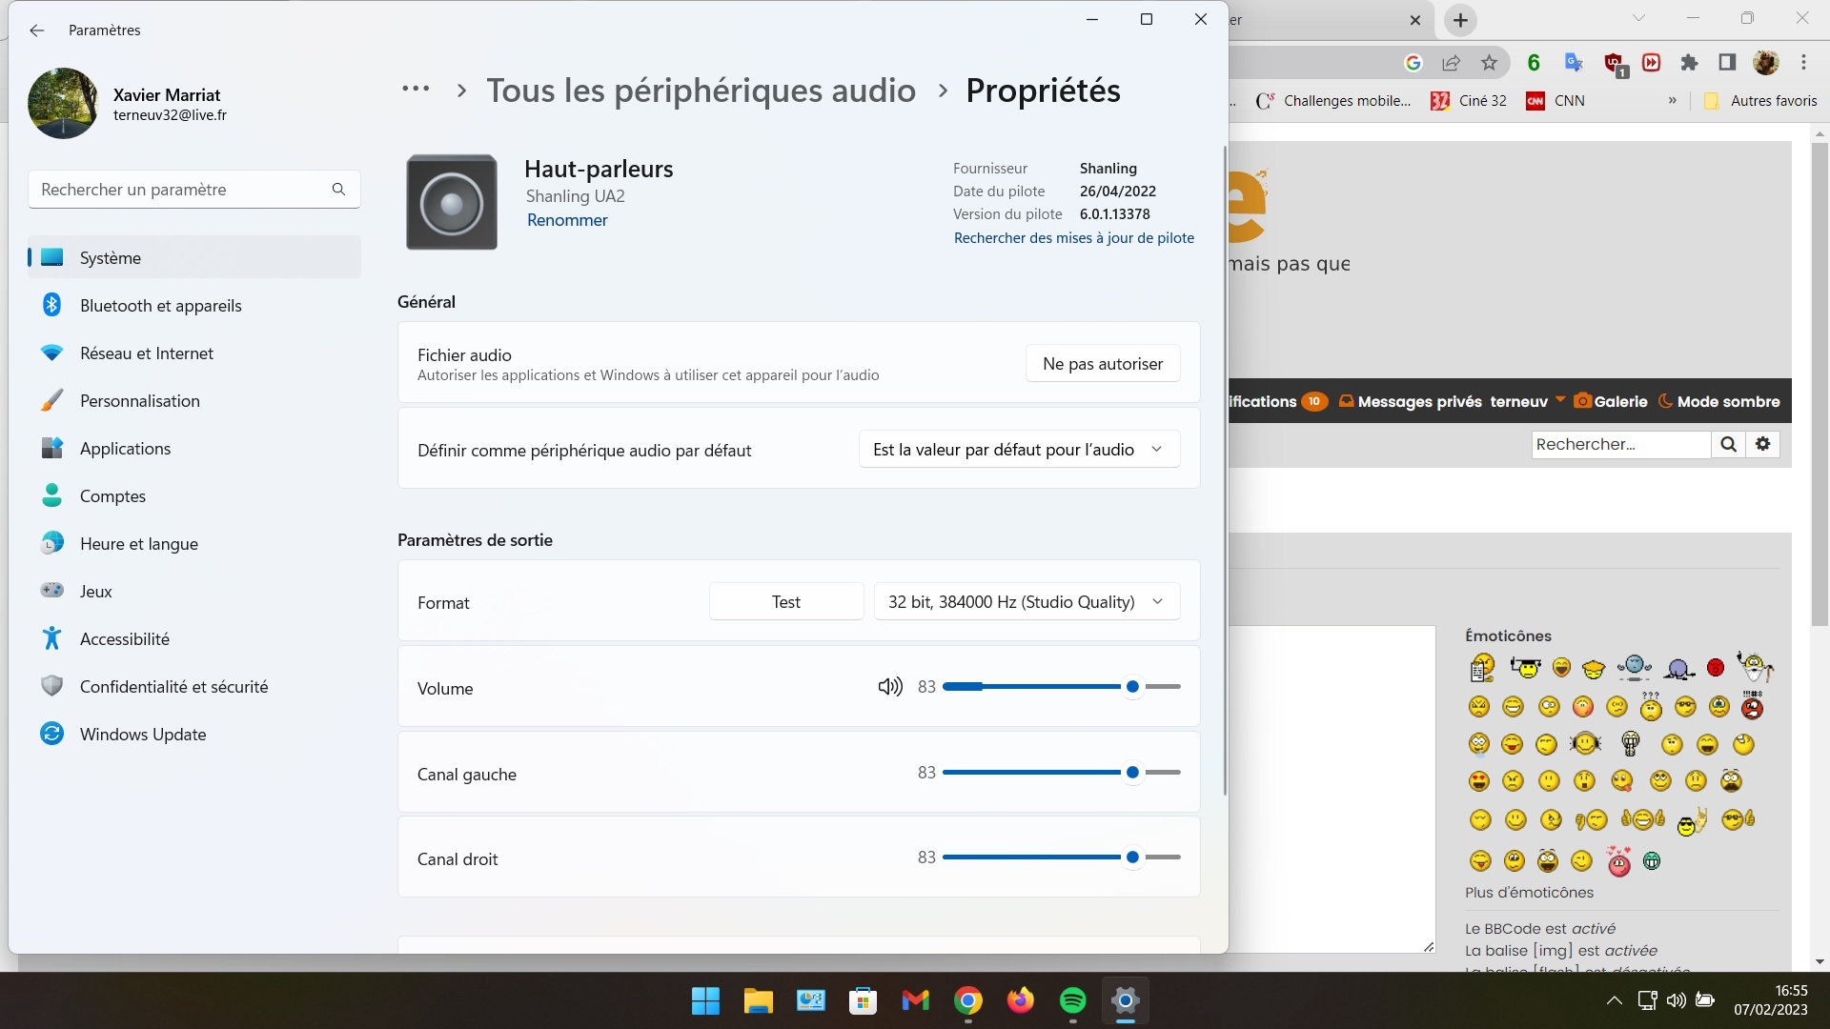Click the back arrow in Paramètres
Screen dimensions: 1830x1029
pyautogui.click(x=37, y=30)
